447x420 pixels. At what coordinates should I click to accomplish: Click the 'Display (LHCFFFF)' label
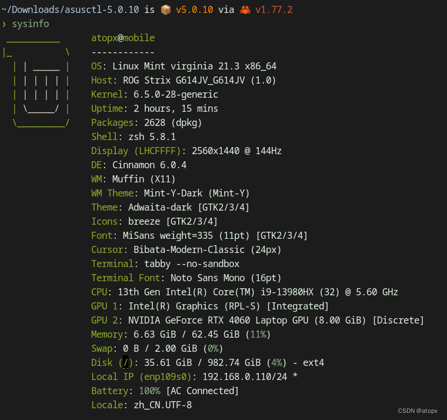tap(136, 151)
